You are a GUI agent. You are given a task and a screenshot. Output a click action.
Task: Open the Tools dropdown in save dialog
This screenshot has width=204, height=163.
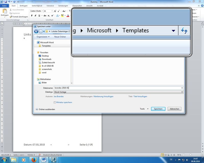click(144, 109)
